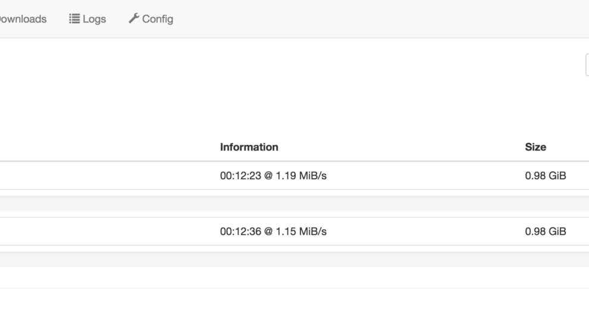589x330 pixels.
Task: Sort by the Information column header
Action: (249, 147)
